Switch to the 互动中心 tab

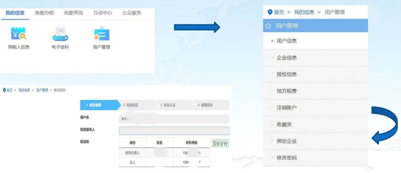click(x=102, y=13)
